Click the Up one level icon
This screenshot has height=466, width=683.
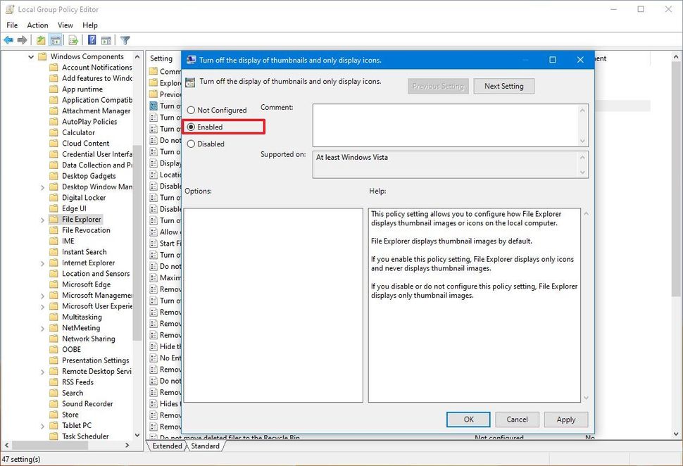pyautogui.click(x=41, y=40)
